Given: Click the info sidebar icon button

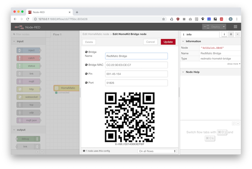Looking at the screenshot, I should 224,34.
